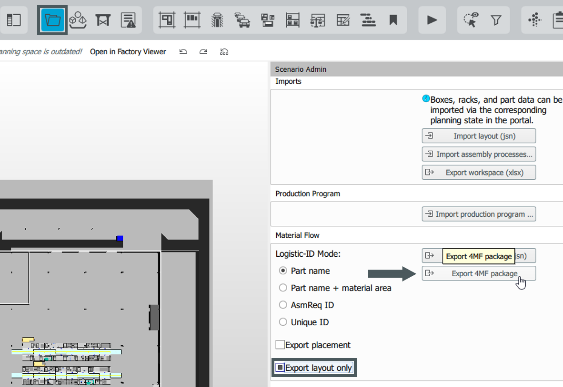Select the 3D objects library tool
The width and height of the screenshot is (563, 387).
pos(78,19)
